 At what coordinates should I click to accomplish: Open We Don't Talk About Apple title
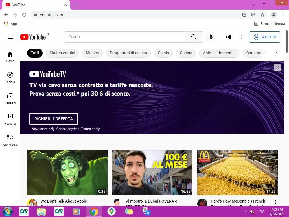pyautogui.click(x=64, y=201)
